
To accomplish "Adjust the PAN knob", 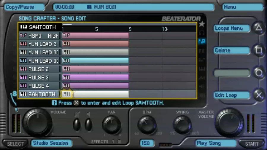I will [x=112, y=125].
